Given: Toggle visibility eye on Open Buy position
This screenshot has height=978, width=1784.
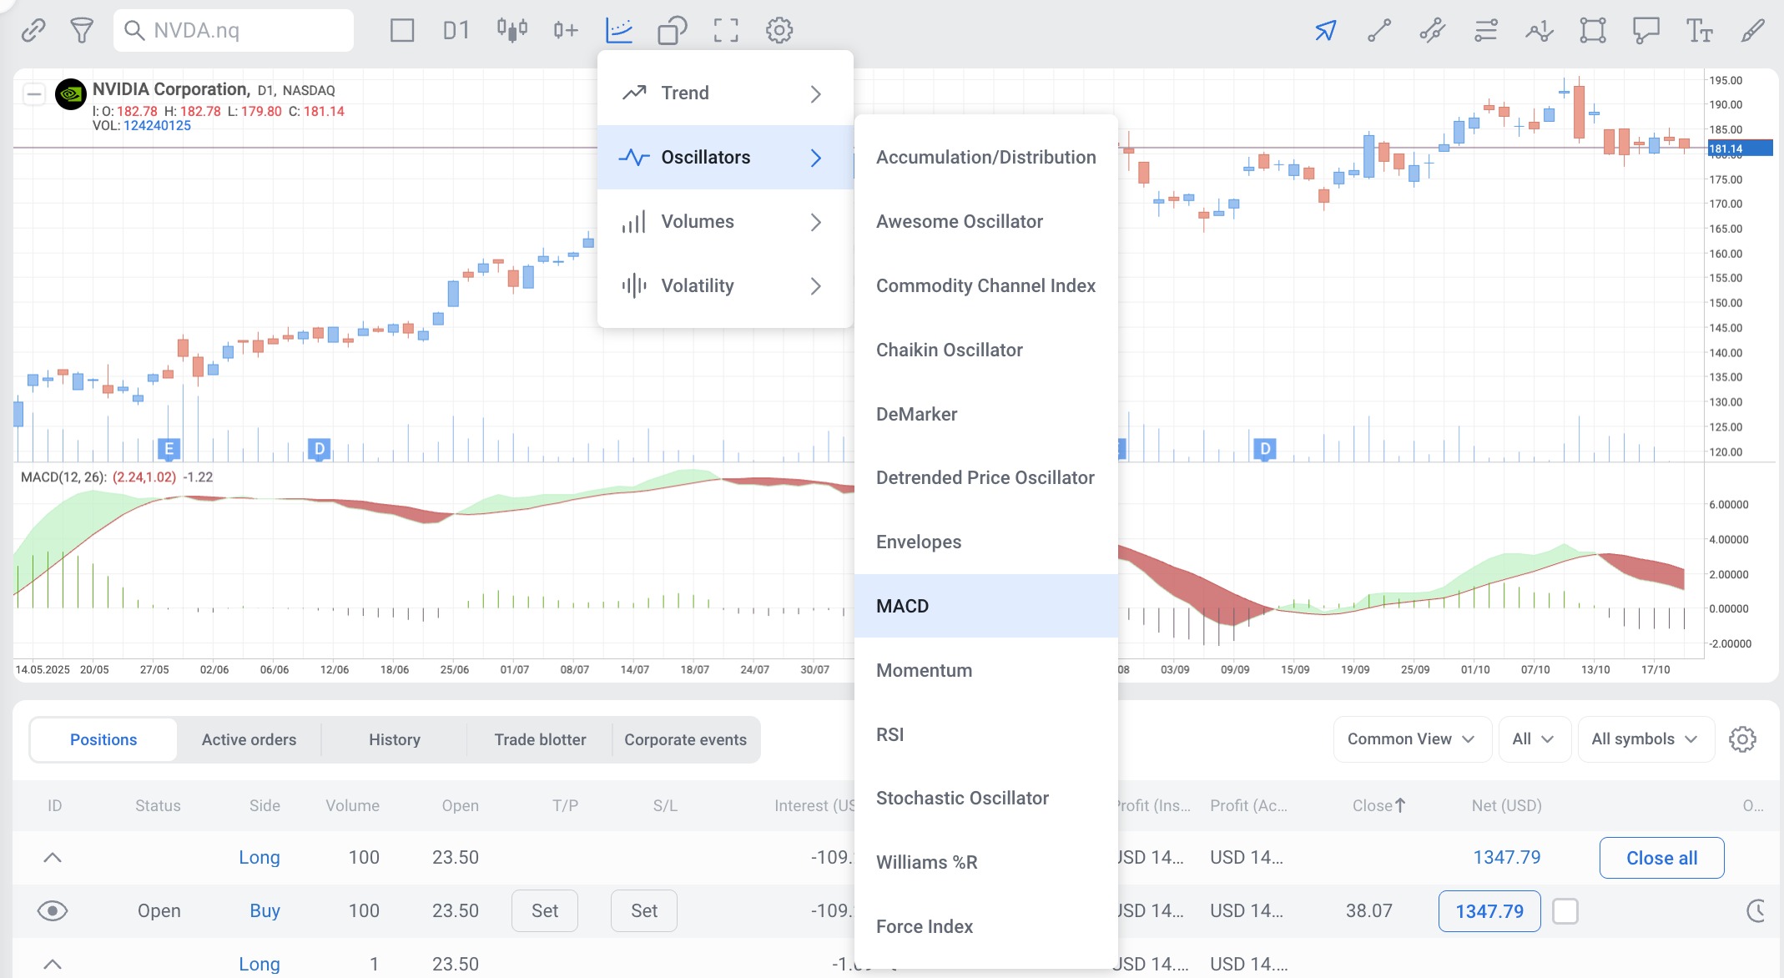Looking at the screenshot, I should click(53, 910).
